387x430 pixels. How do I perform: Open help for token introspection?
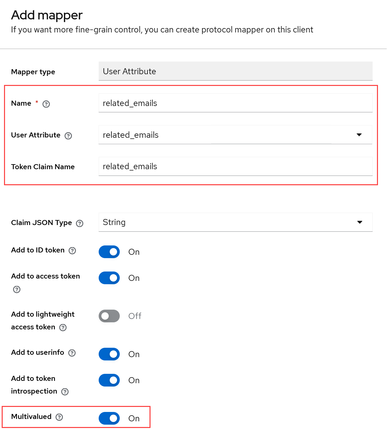[x=65, y=392]
